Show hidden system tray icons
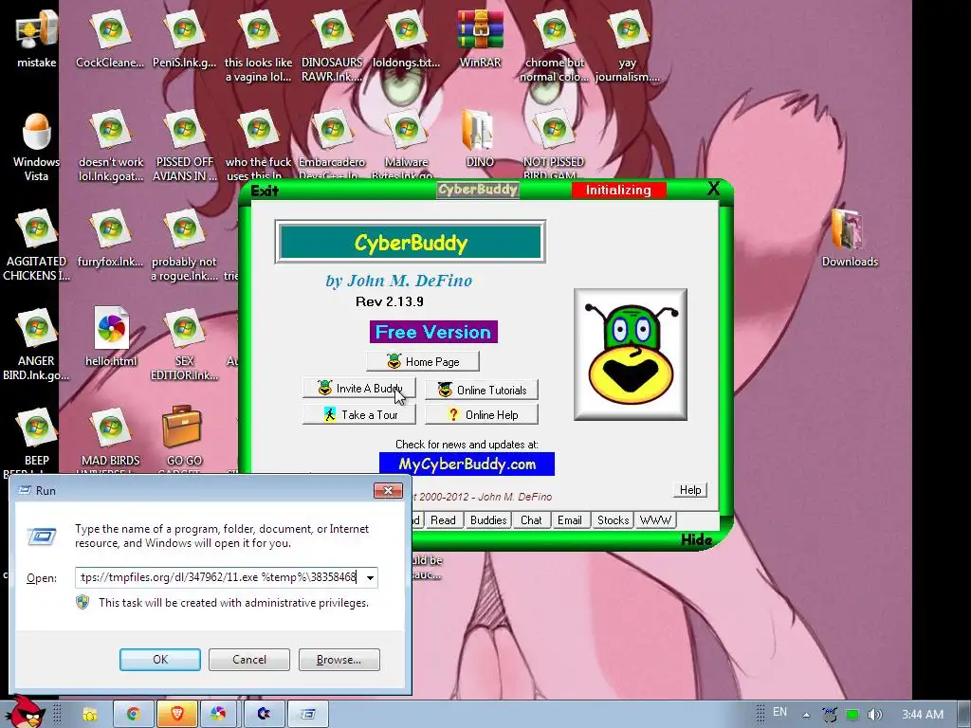The width and height of the screenshot is (971, 728). pos(806,715)
